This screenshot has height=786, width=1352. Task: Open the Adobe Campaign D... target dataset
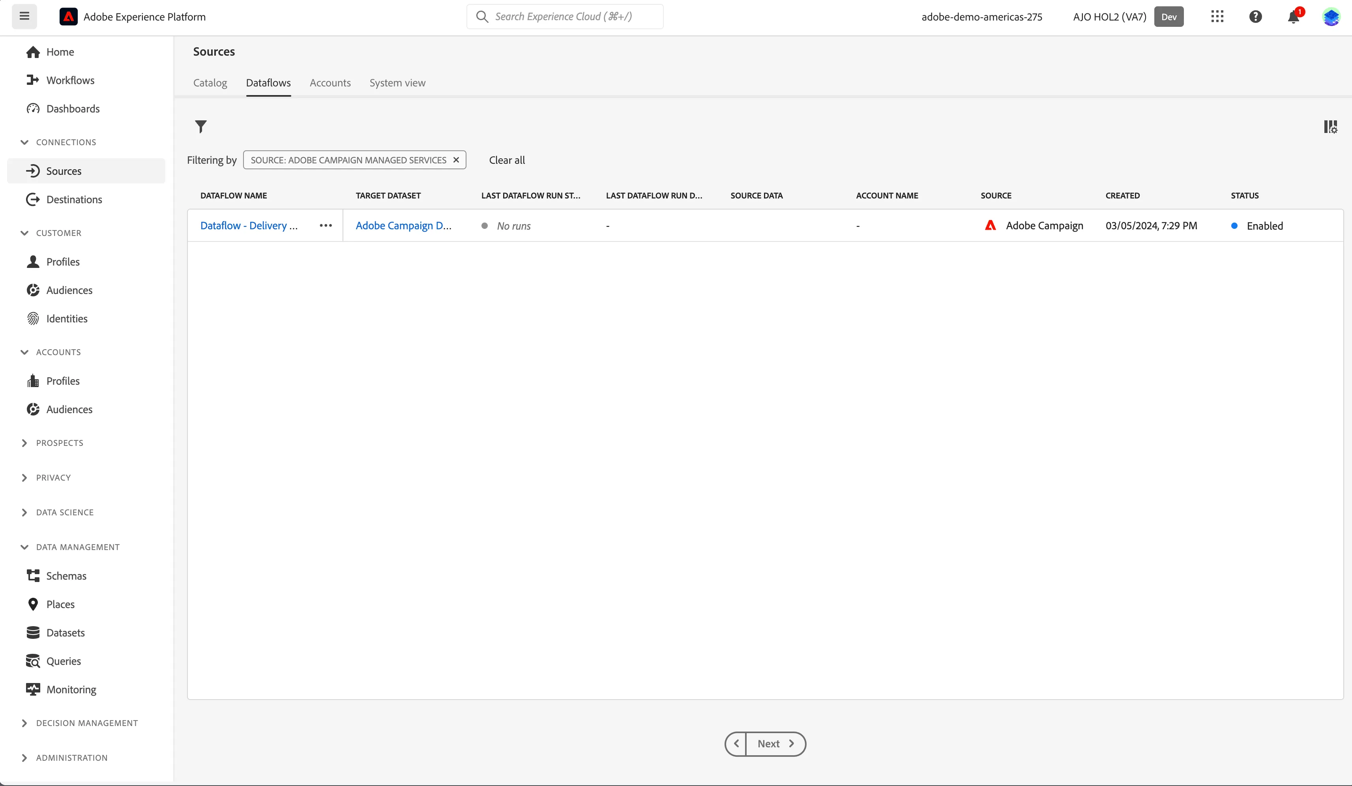[403, 225]
